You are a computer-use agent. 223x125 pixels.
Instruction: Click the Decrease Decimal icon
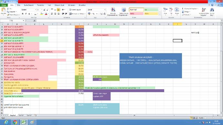[x=104, y=14]
